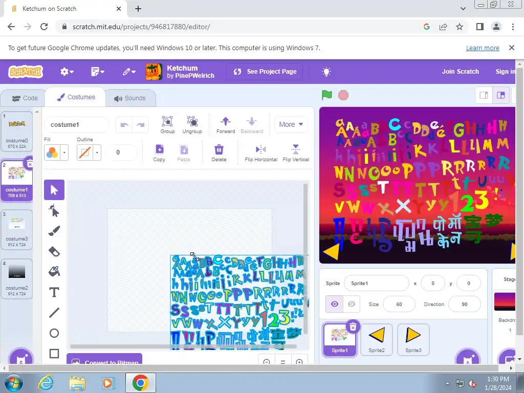The height and width of the screenshot is (393, 524).
Task: Click See Project Page button
Action: point(265,72)
